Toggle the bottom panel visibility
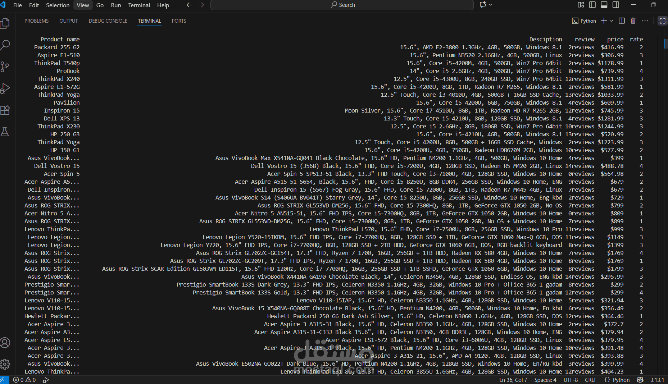 604,5
